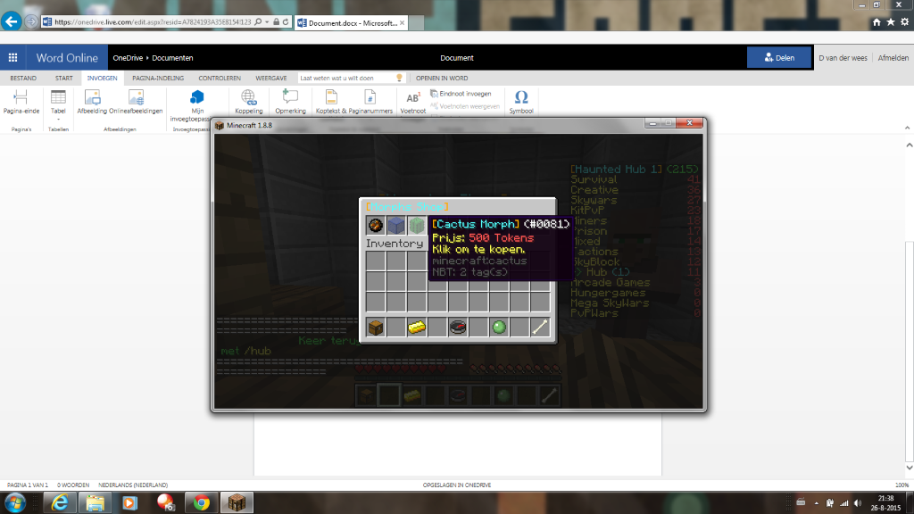Select the INVOEGEN ribbon tab
This screenshot has width=914, height=514.
click(x=102, y=79)
